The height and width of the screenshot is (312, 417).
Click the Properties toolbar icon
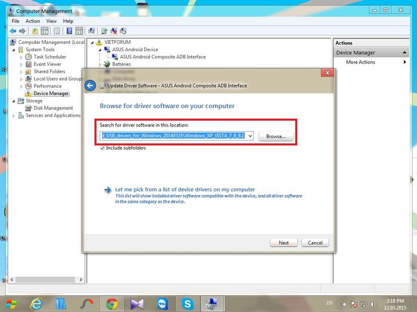click(57, 31)
